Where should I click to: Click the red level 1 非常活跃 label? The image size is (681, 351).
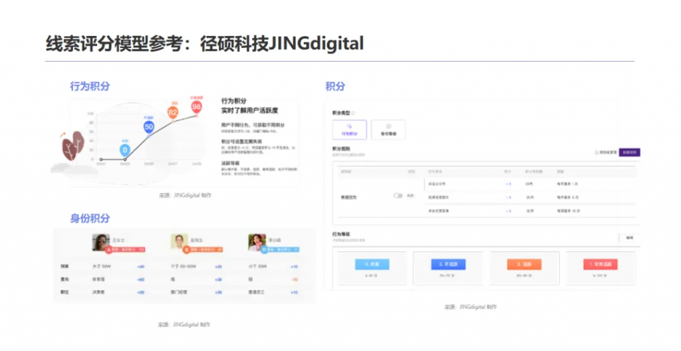(601, 264)
